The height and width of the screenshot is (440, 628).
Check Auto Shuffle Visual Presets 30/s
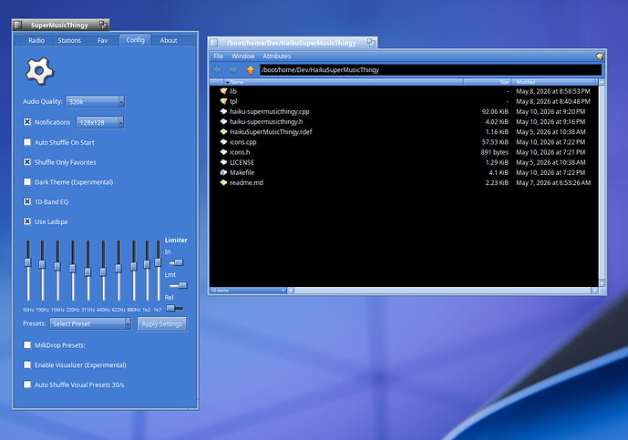click(x=27, y=384)
